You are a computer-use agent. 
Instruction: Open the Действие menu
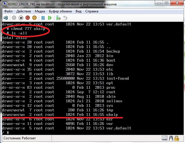coord(24,11)
